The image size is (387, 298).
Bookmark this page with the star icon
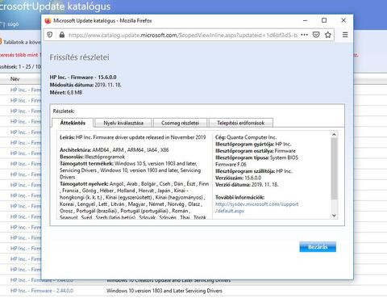328,35
